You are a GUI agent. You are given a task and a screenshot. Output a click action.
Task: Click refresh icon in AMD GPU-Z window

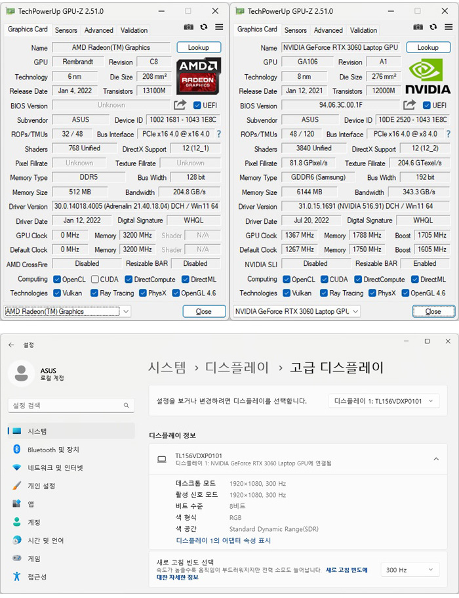(x=204, y=27)
